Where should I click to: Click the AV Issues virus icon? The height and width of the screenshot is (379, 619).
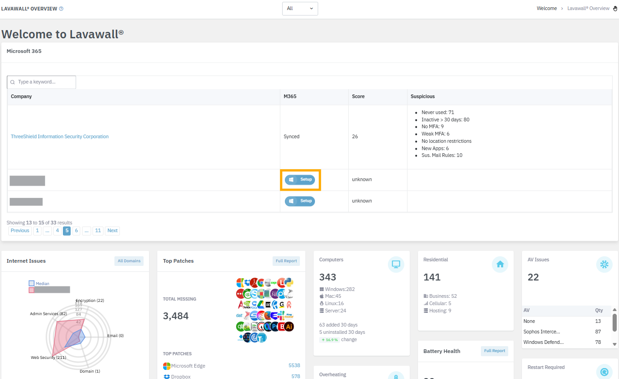pos(604,265)
